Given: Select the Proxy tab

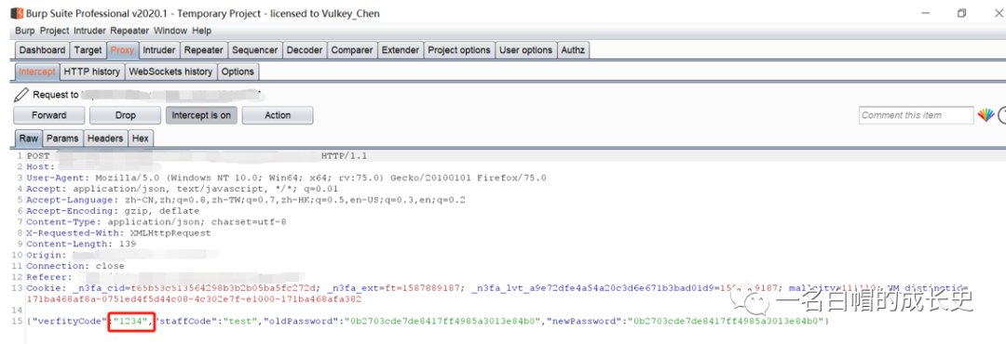Looking at the screenshot, I should pos(122,50).
